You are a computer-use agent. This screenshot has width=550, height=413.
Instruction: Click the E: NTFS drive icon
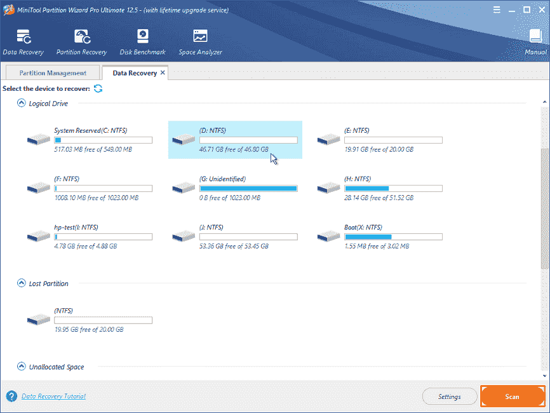pyautogui.click(x=329, y=139)
